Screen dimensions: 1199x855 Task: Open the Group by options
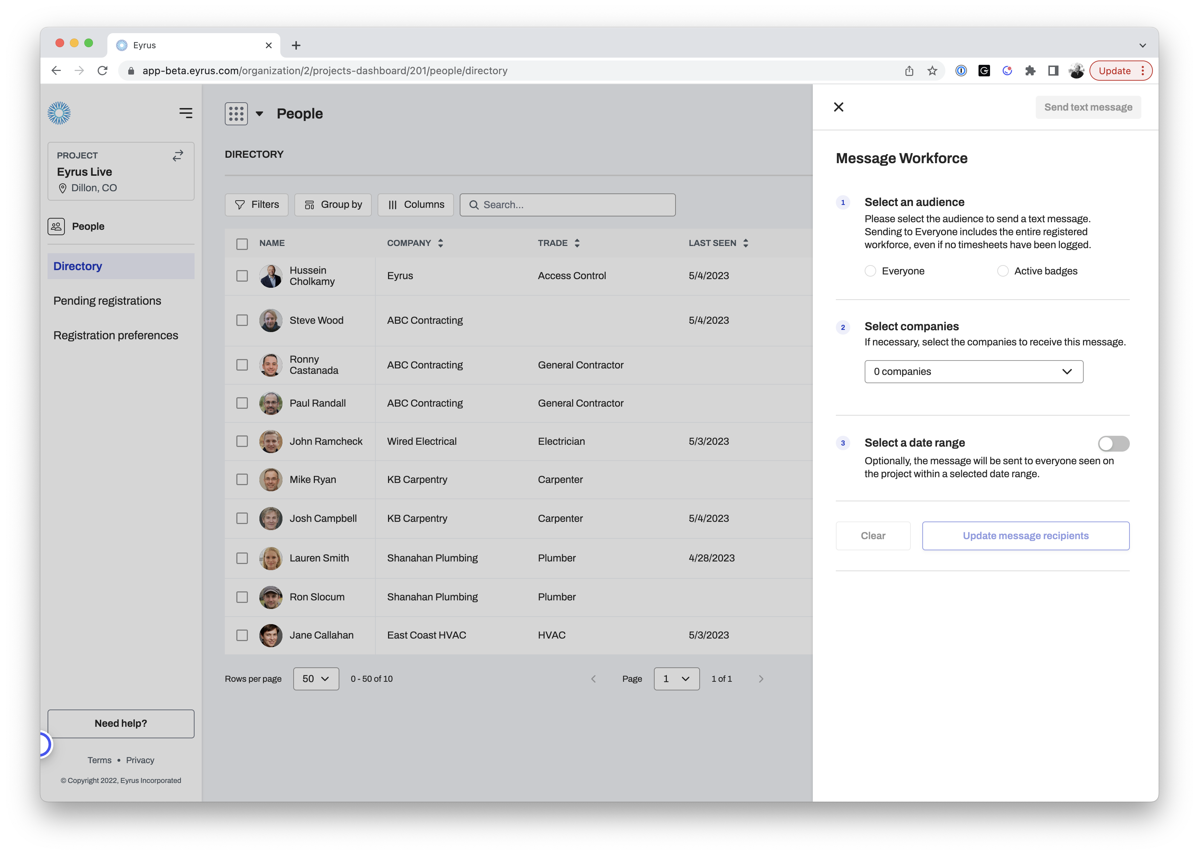[332, 205]
